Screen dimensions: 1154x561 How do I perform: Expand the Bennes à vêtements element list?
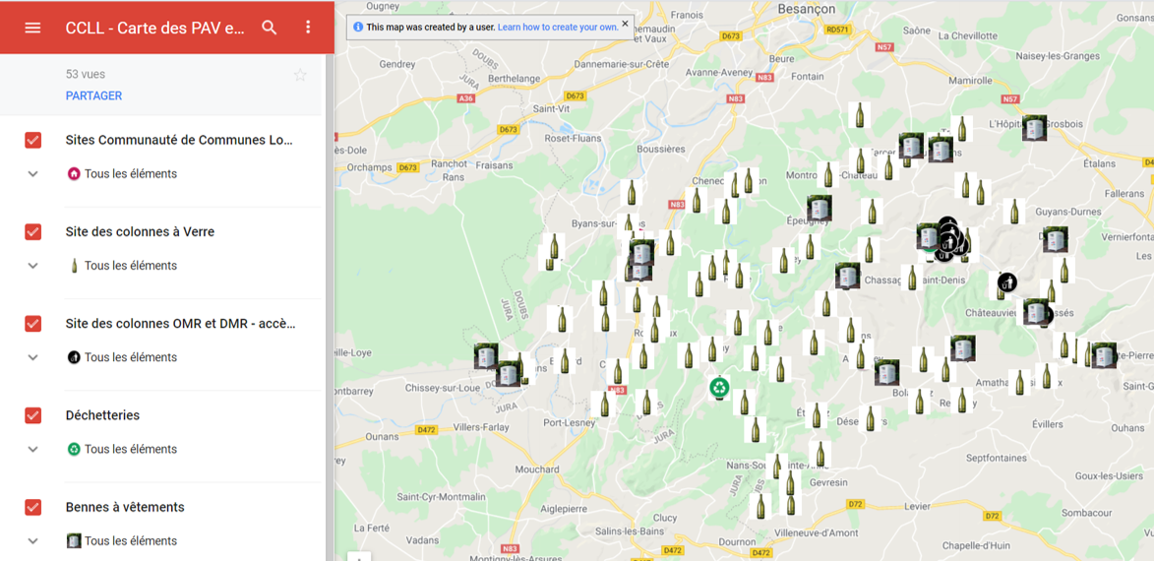[x=32, y=541]
